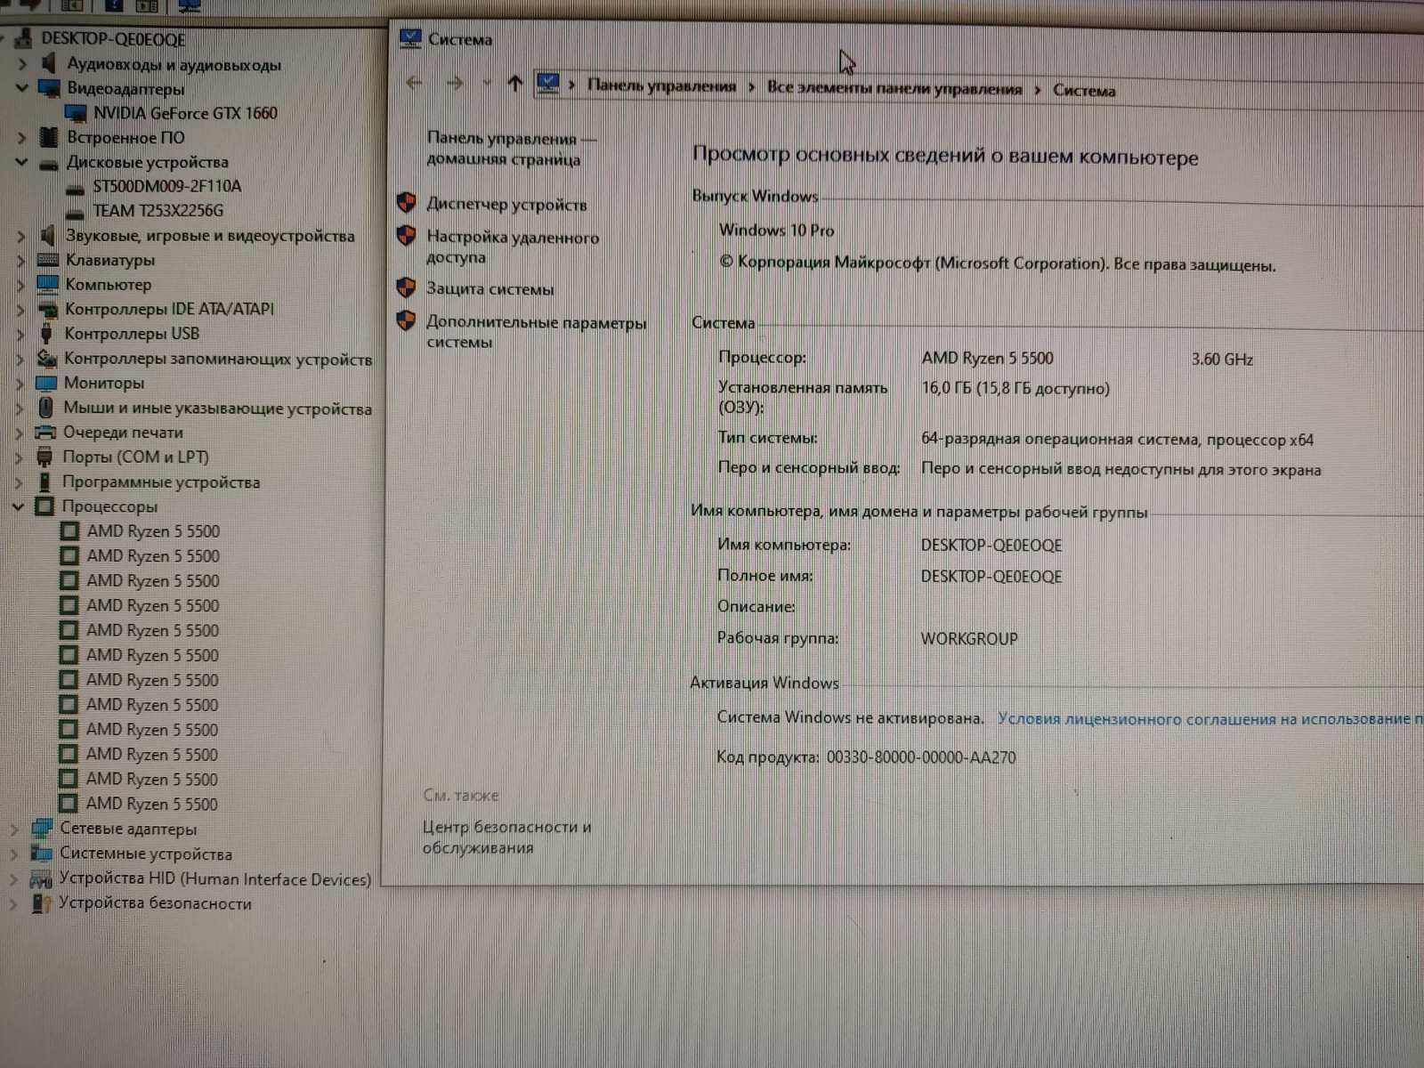
Task: Click the Видеоадаптеры display icon
Action: [x=49, y=89]
